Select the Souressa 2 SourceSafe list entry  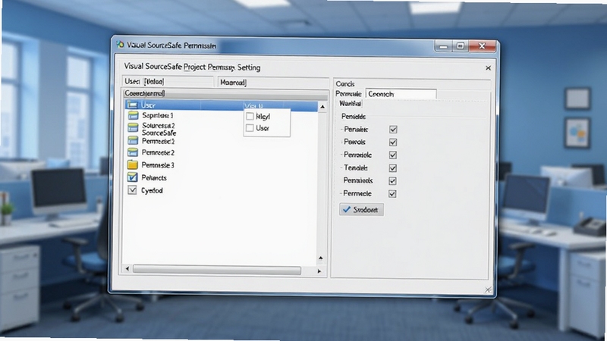tap(159, 129)
